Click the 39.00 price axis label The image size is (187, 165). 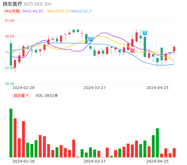(10, 84)
